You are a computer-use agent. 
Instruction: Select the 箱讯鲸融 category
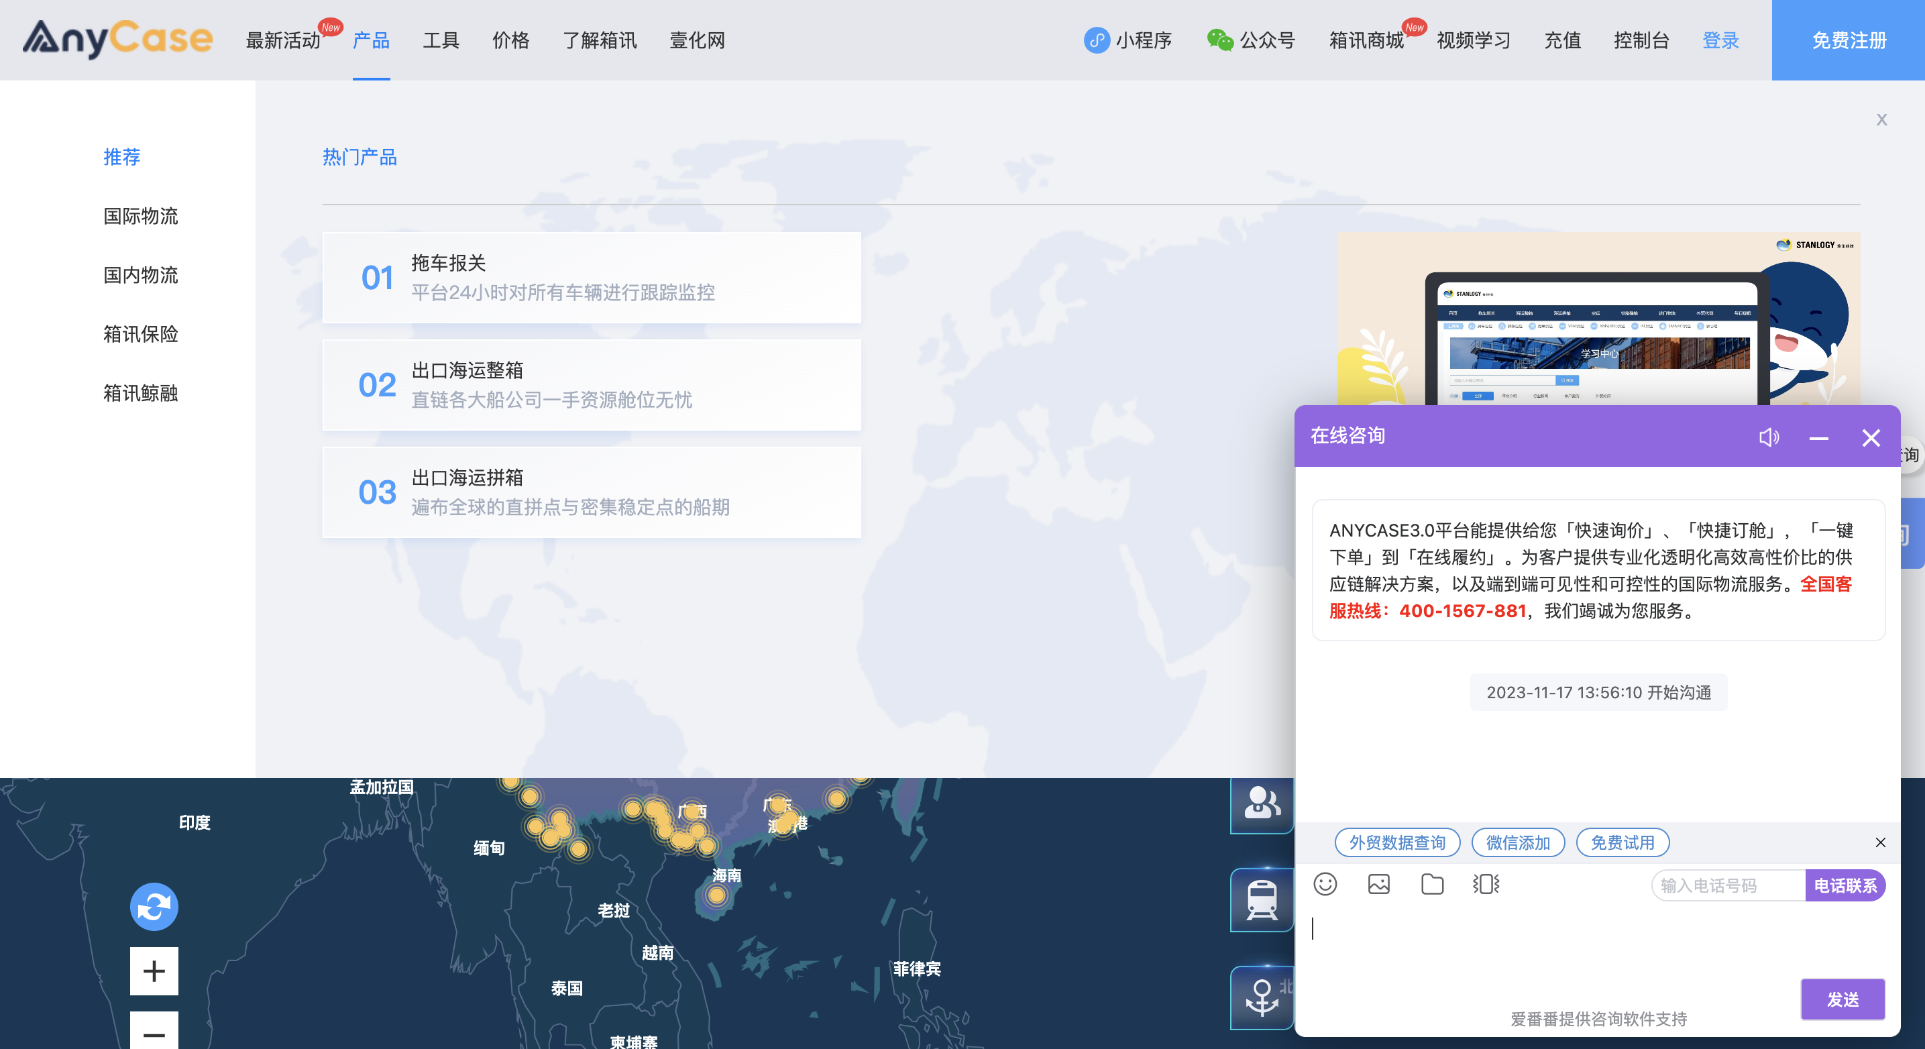[x=140, y=393]
